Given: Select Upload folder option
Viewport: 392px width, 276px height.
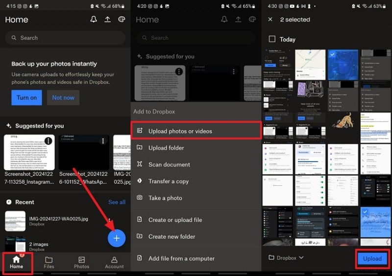Looking at the screenshot, I should [196, 148].
